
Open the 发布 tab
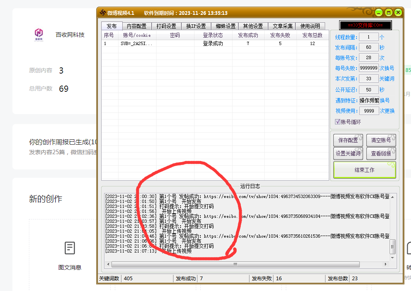click(112, 26)
